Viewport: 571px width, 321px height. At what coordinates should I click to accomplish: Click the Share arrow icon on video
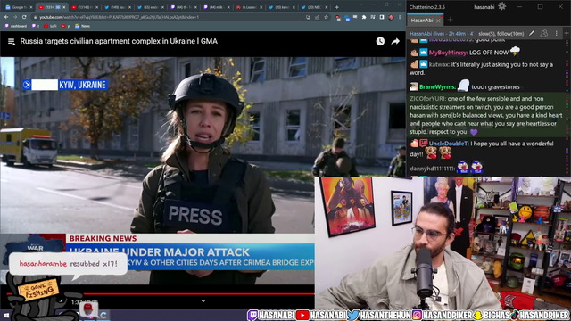395,42
